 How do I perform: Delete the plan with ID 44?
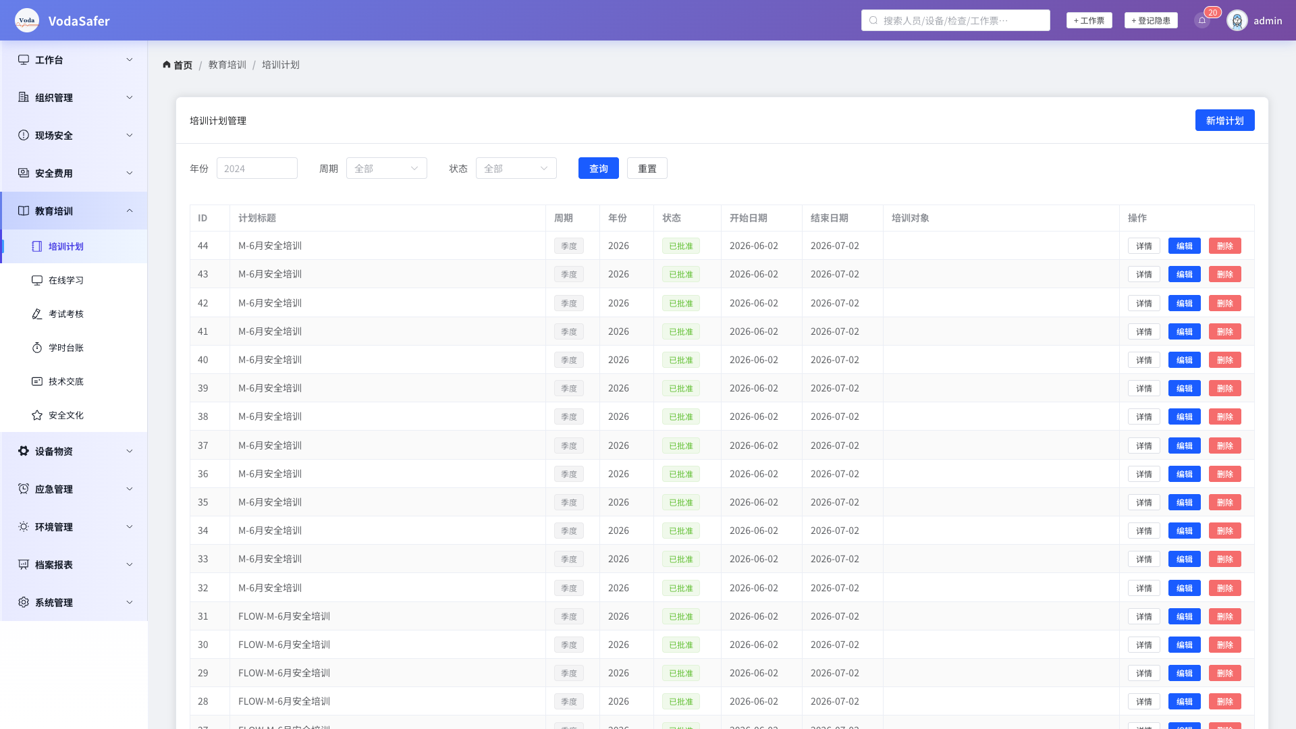tap(1224, 246)
